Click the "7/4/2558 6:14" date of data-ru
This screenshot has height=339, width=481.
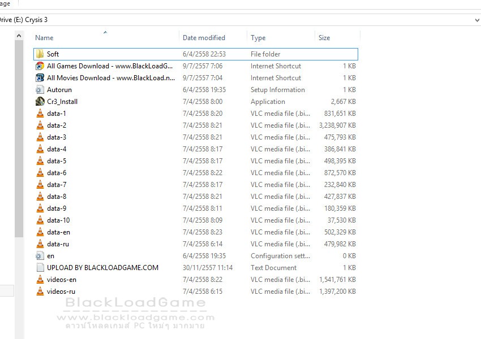(x=203, y=244)
